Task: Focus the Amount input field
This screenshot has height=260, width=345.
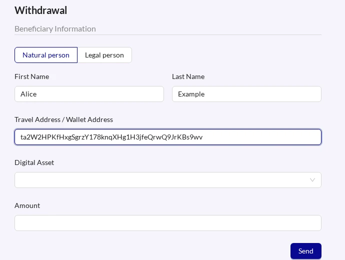Action: point(168,223)
